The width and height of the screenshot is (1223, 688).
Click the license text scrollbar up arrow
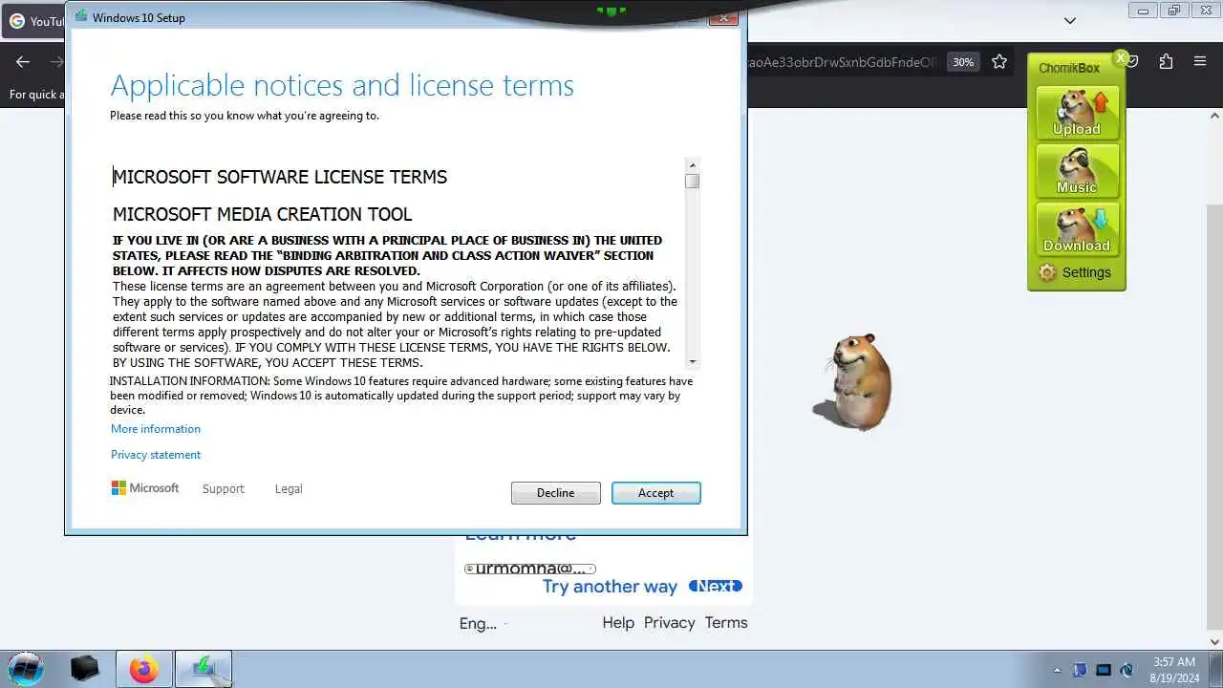tap(693, 165)
